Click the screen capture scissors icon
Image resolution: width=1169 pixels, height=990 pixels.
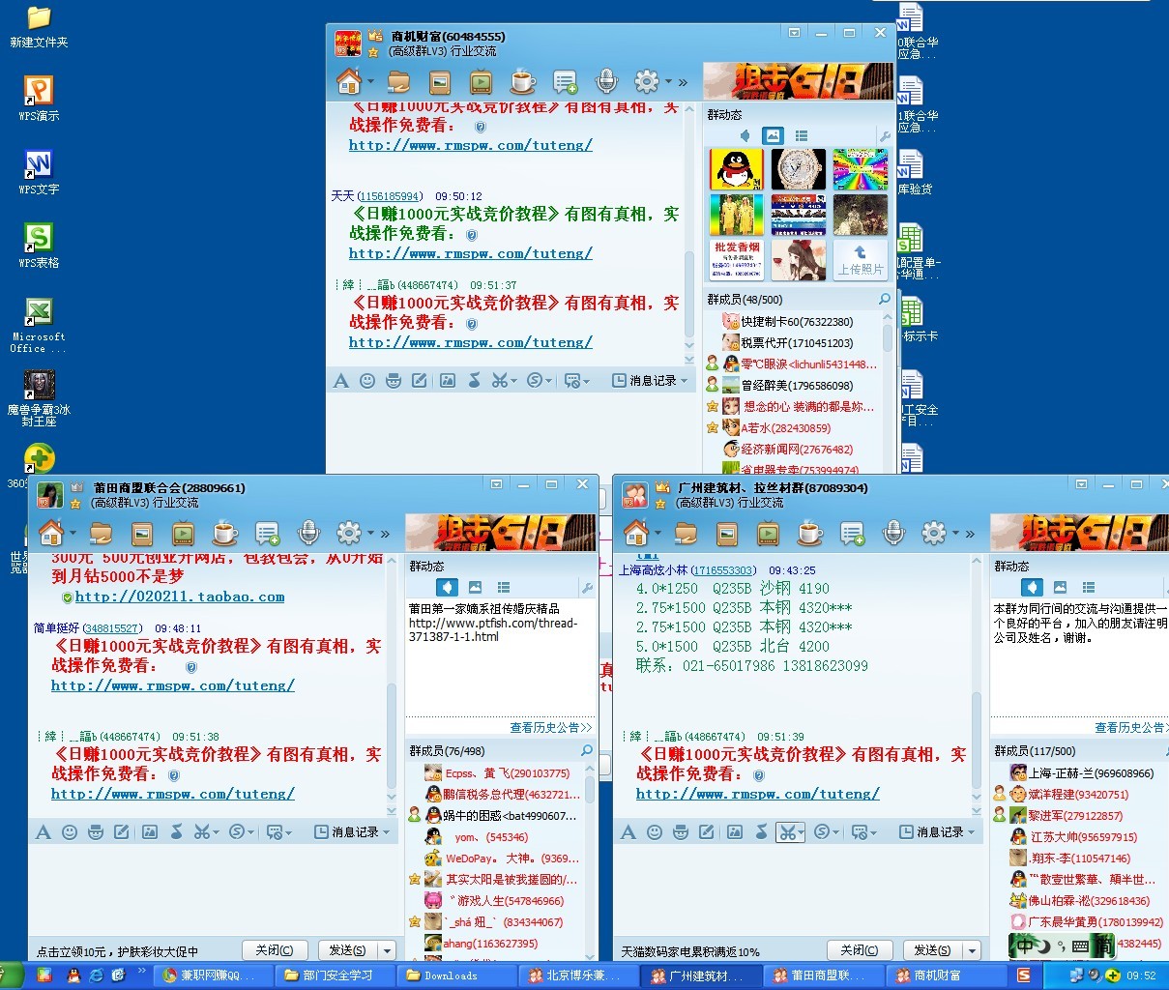[499, 380]
